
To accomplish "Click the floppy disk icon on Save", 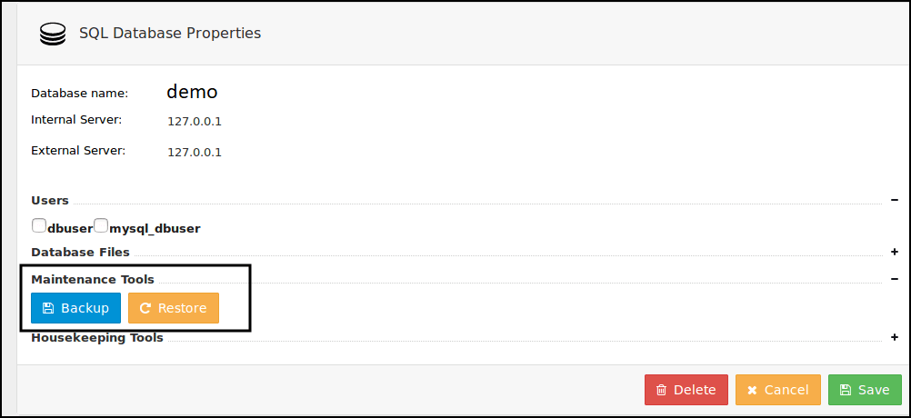I will (845, 390).
